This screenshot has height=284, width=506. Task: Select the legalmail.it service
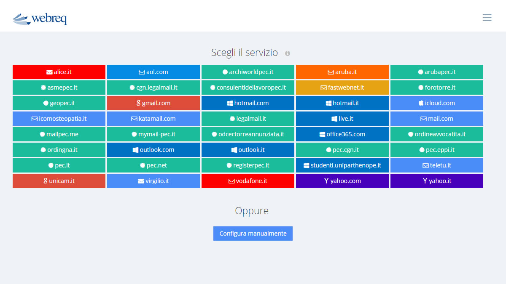[248, 119]
